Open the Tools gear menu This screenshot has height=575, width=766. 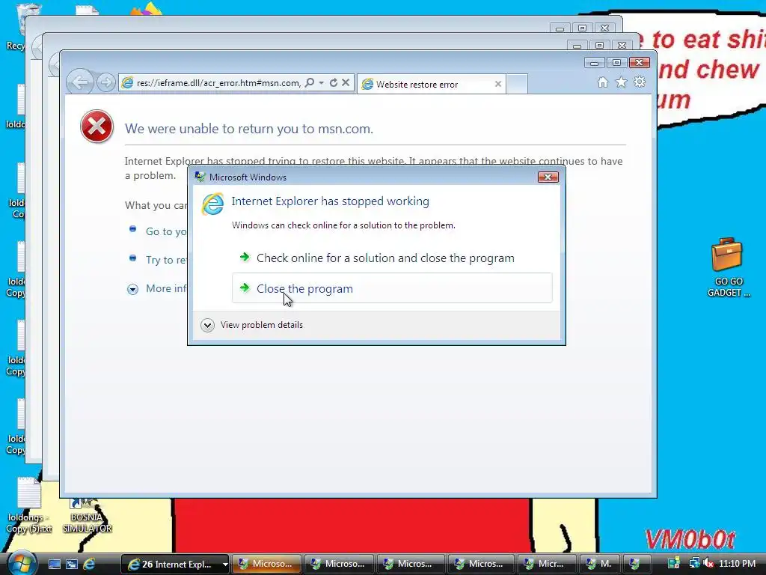640,82
